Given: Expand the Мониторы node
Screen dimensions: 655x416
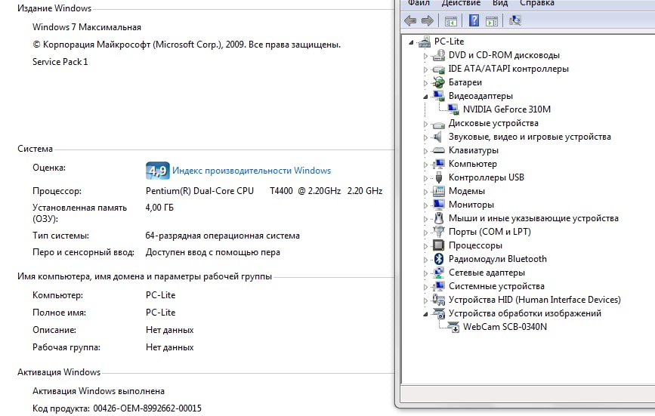Looking at the screenshot, I should click(425, 205).
